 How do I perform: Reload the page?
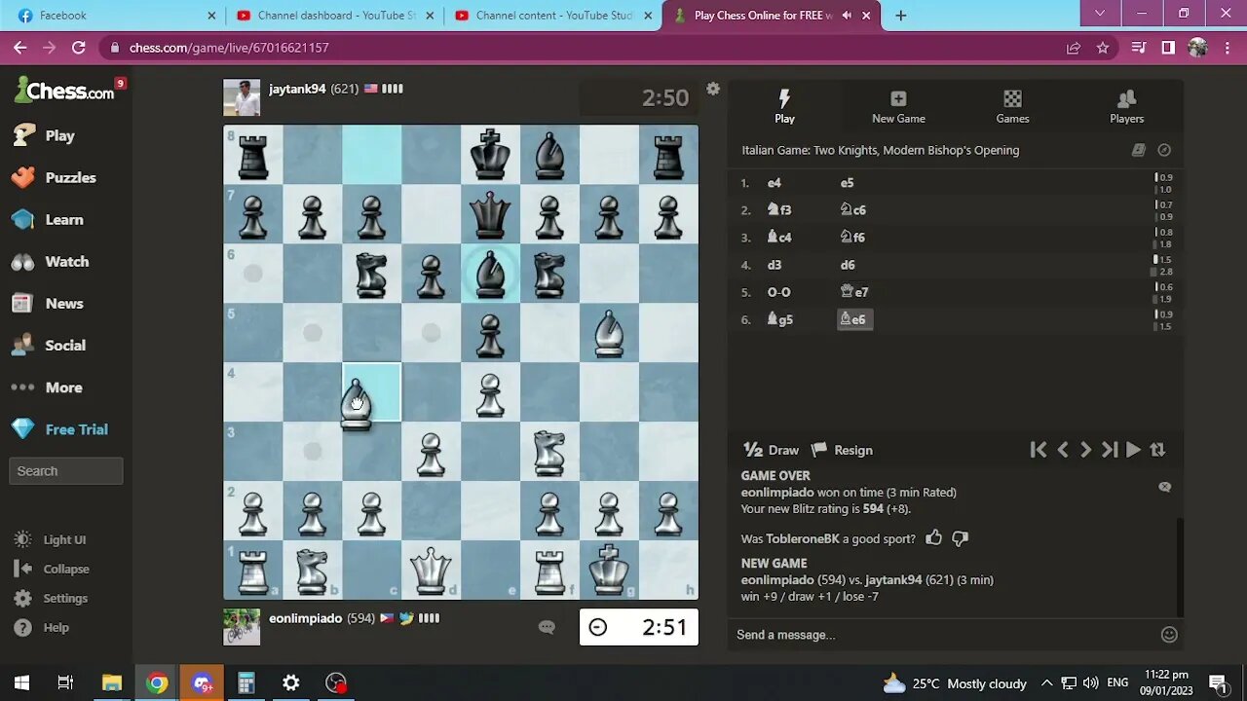pos(79,48)
